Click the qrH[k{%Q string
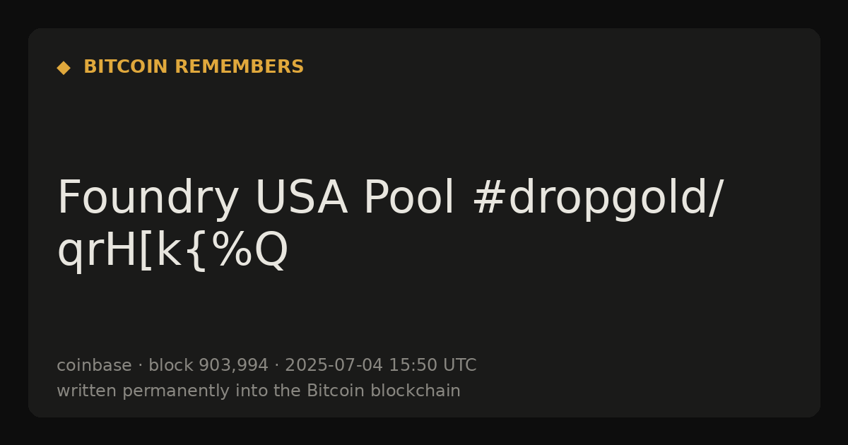The image size is (848, 445). [x=172, y=250]
